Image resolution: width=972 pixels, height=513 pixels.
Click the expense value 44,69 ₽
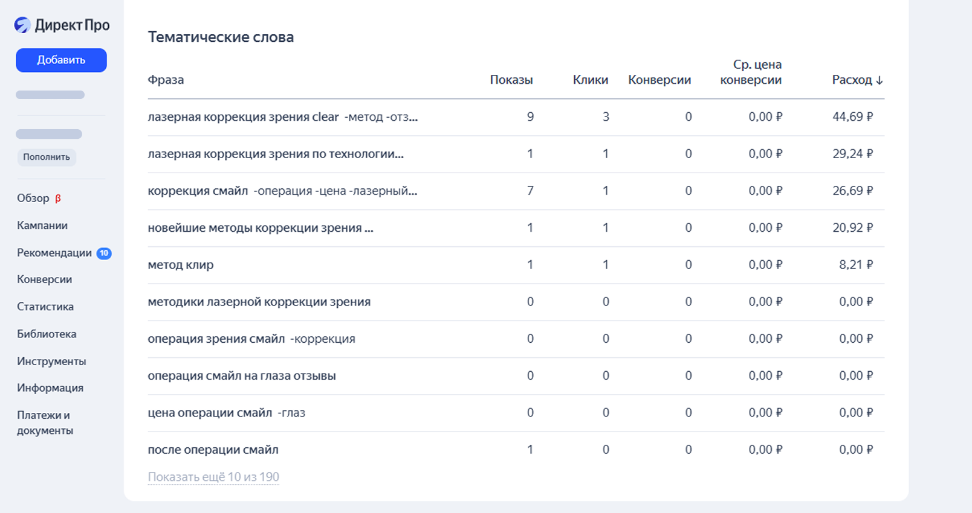pyautogui.click(x=852, y=117)
